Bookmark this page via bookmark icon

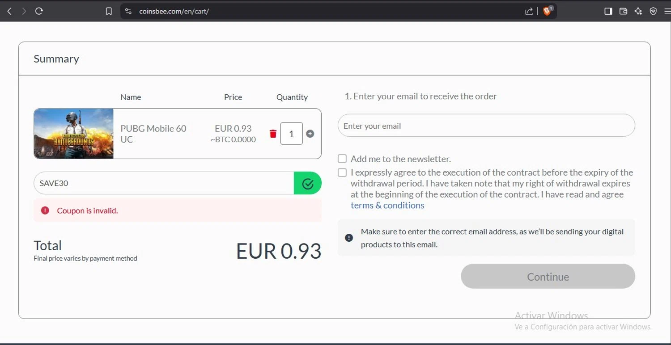click(x=109, y=11)
